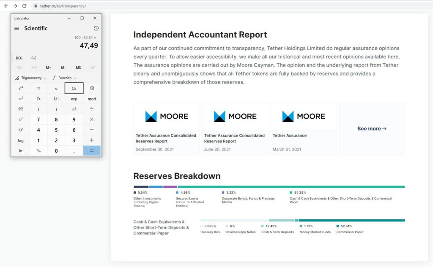Click the MS memory store item
433x267 pixels.
click(x=78, y=67)
